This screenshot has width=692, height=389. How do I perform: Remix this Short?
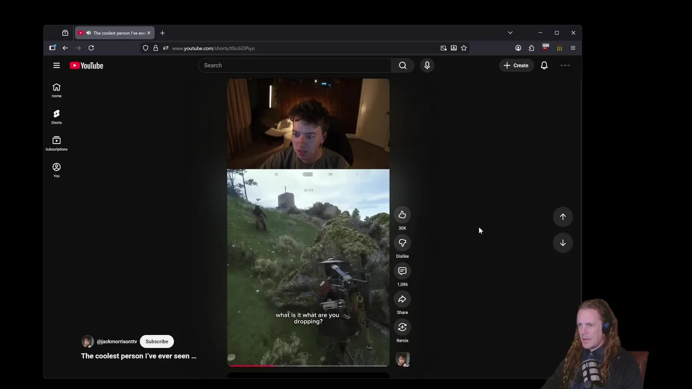(402, 327)
